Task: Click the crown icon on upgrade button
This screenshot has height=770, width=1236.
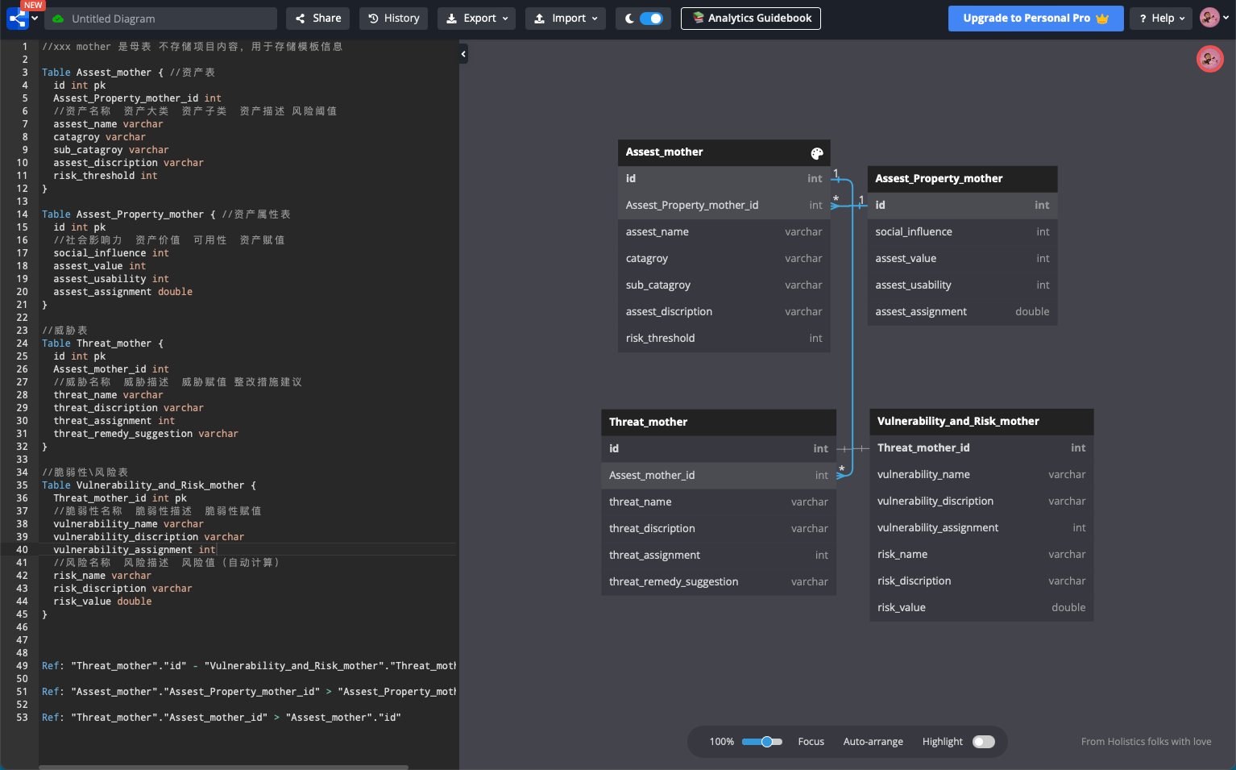Action: point(1102,19)
